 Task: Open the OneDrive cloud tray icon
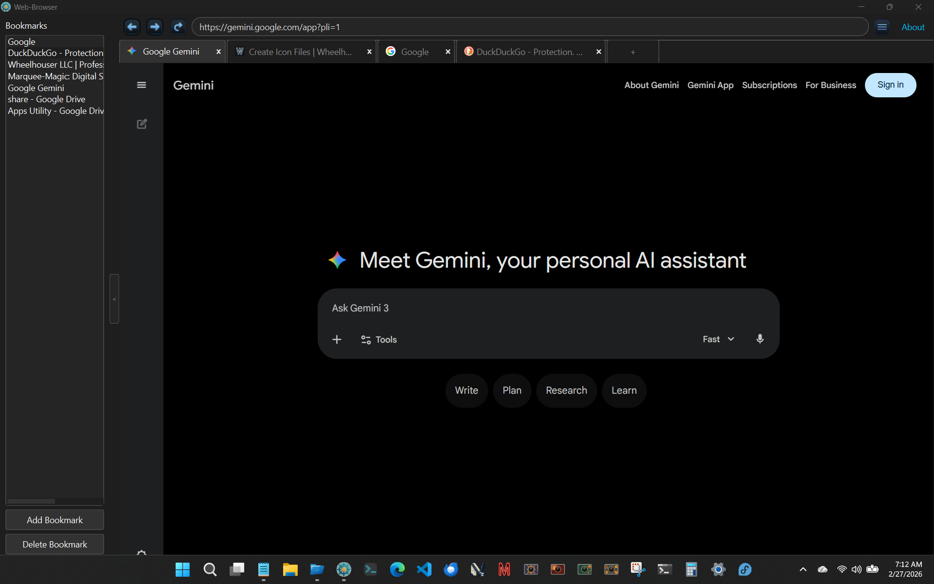point(823,569)
